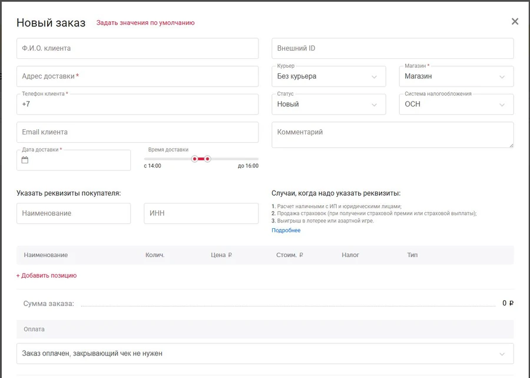The width and height of the screenshot is (530, 378).
Task: Click '+ Добавить позицию'
Action: pyautogui.click(x=47, y=275)
